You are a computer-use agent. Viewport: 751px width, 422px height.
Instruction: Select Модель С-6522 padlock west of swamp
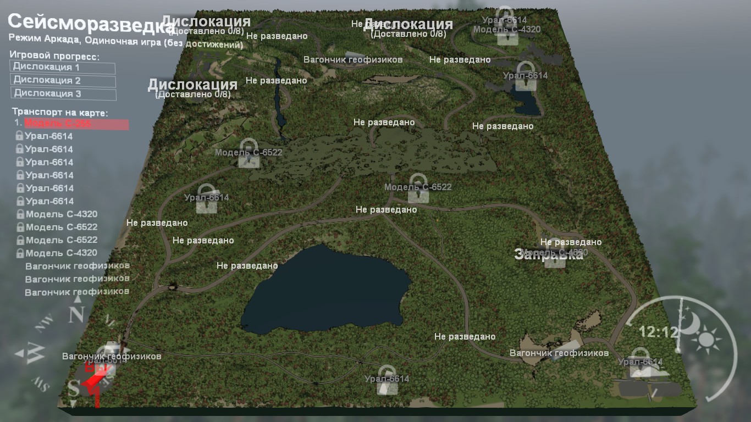[249, 154]
